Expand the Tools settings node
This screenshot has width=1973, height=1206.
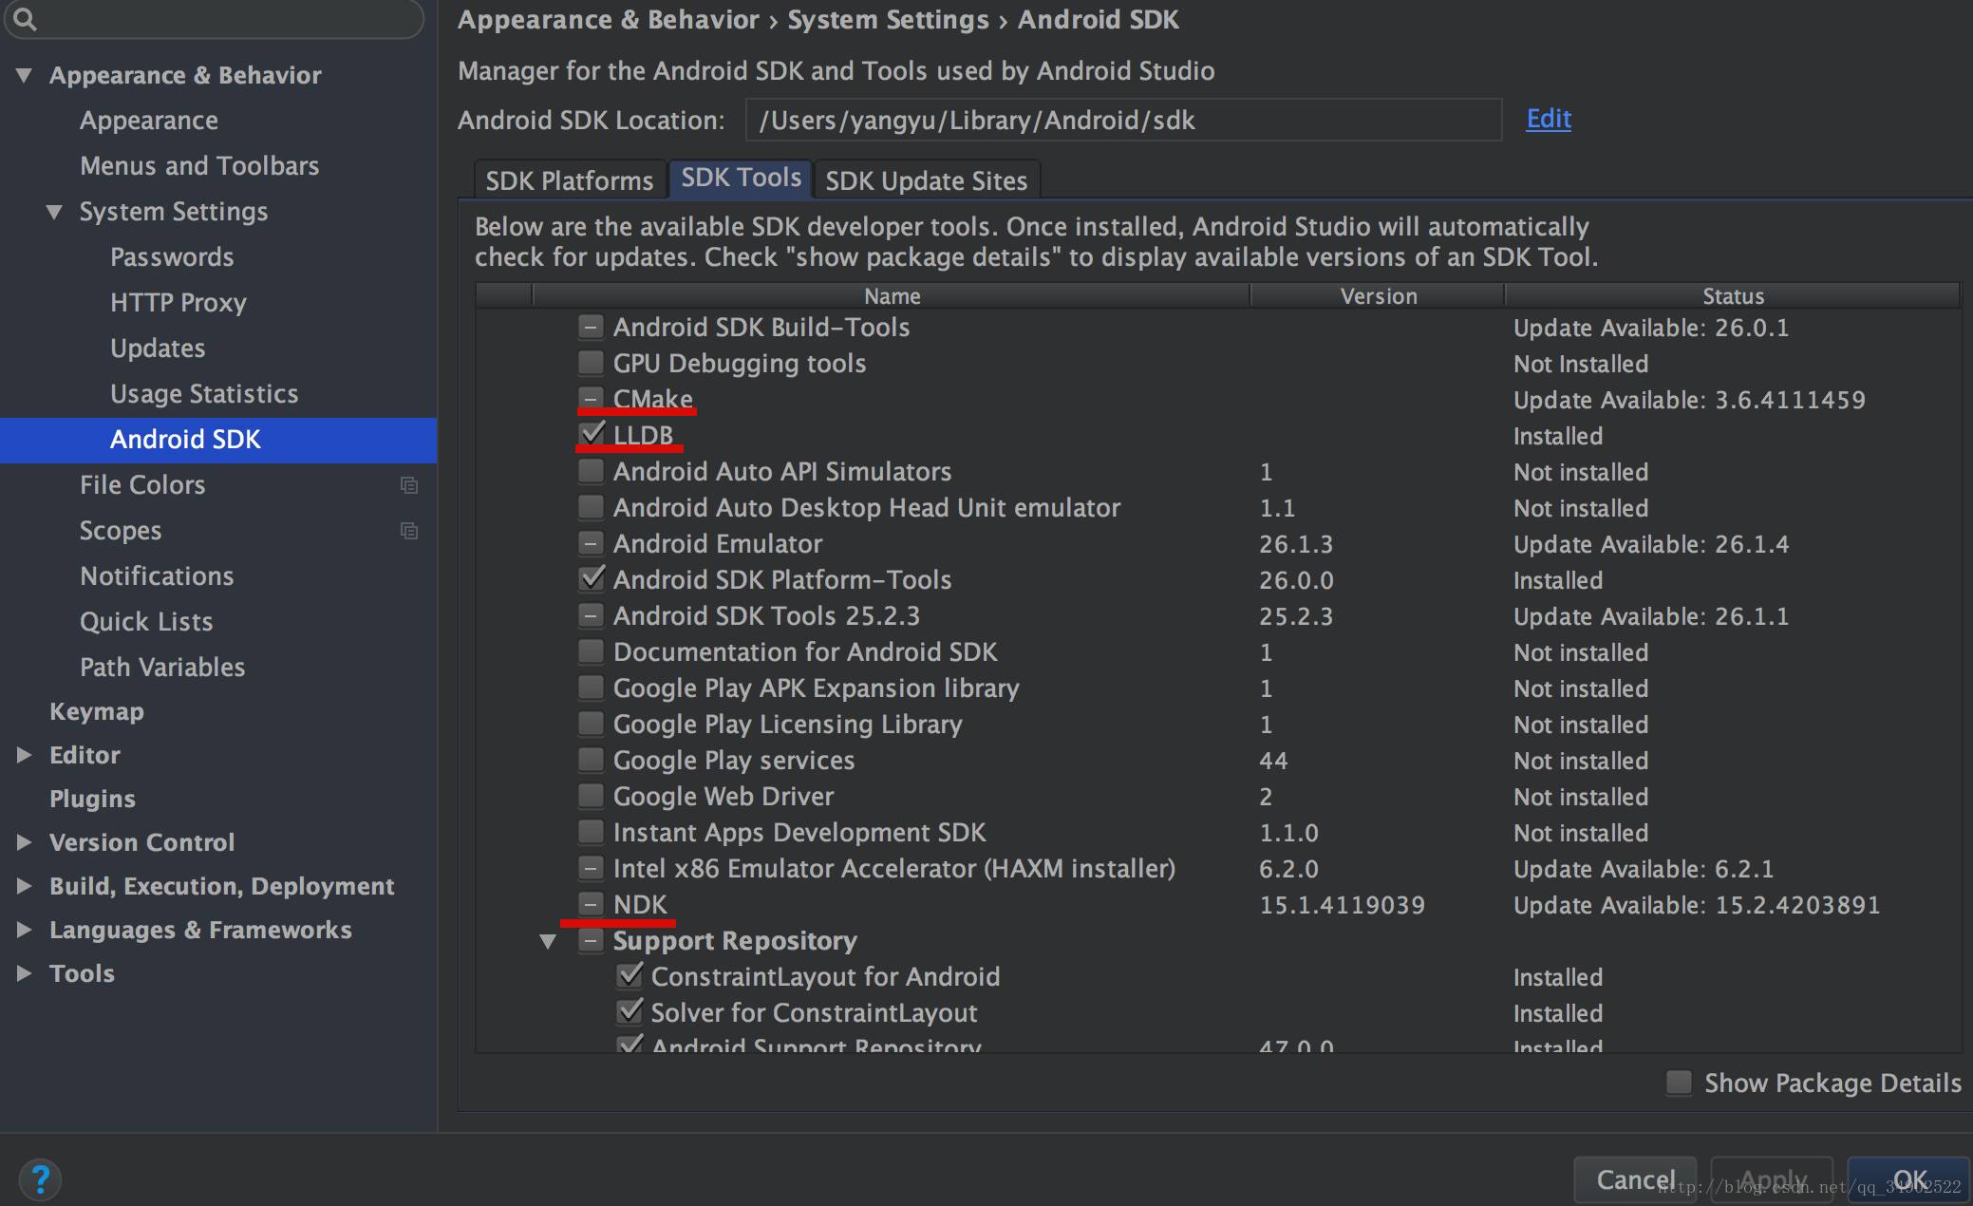[24, 973]
